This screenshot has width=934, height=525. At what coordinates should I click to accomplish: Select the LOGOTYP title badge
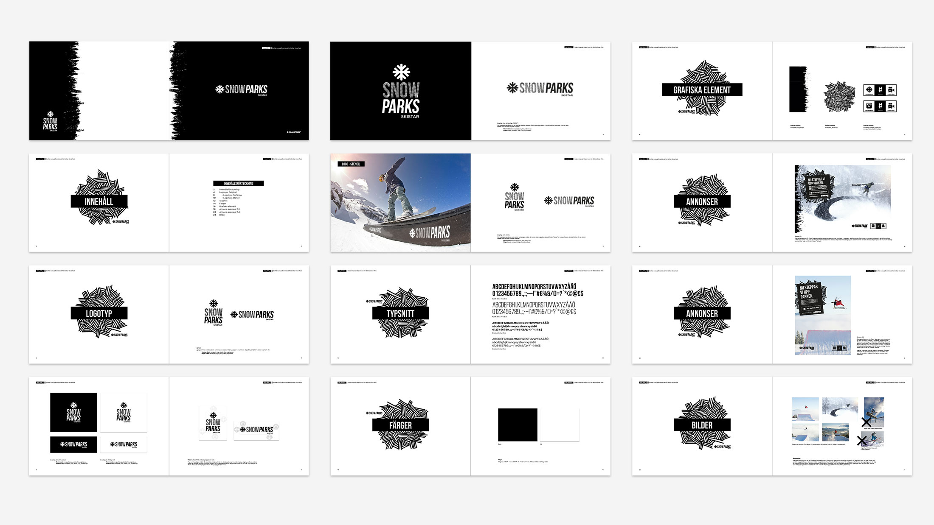[99, 313]
